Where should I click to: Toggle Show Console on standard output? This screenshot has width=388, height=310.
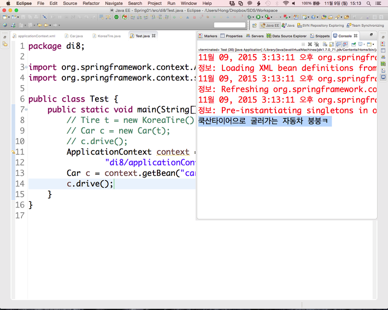pyautogui.click(x=338, y=44)
